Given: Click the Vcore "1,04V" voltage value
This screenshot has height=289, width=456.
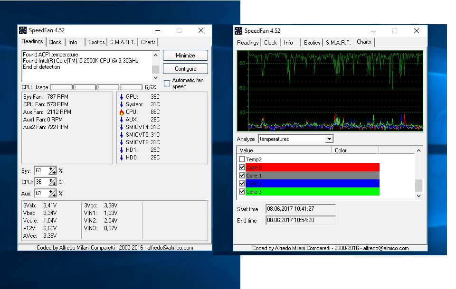Looking at the screenshot, I should point(50,221).
